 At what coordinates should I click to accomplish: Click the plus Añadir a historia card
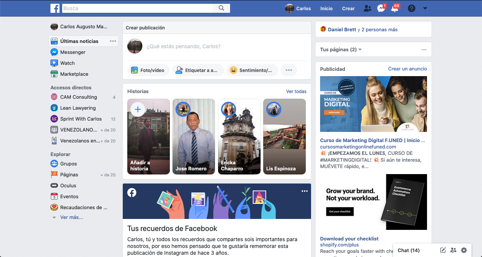[x=148, y=136]
